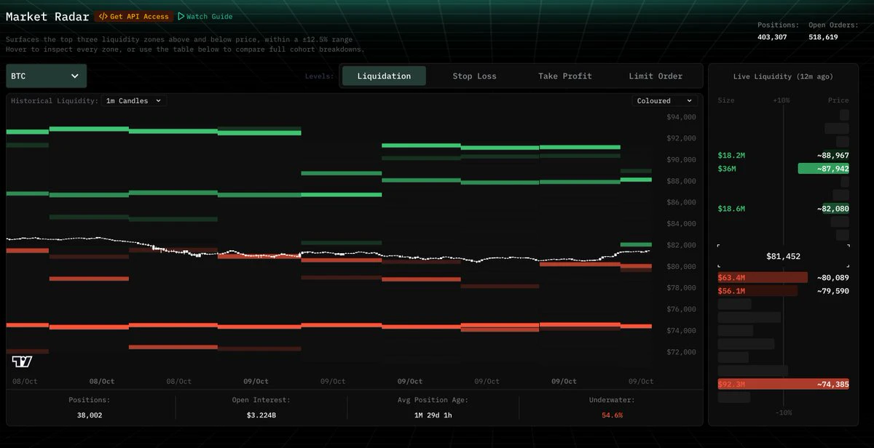Open the Watch Guide link
874x448 pixels.
coord(205,16)
